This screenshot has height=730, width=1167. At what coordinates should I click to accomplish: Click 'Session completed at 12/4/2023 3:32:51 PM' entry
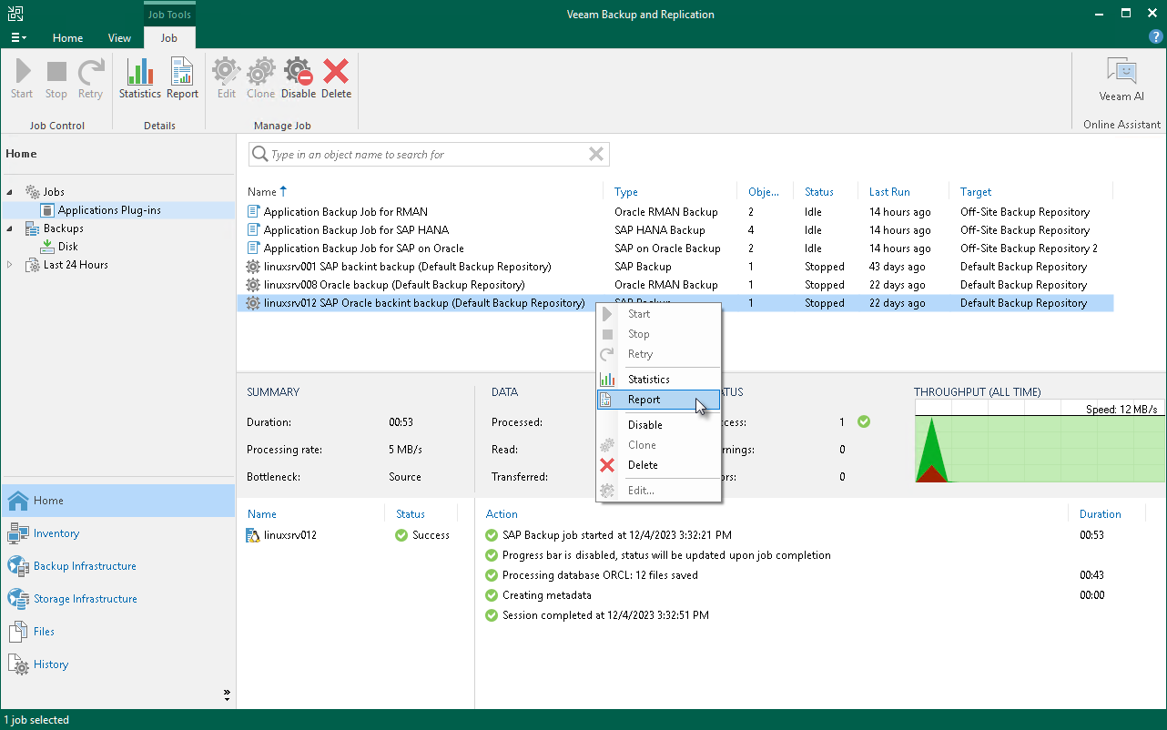point(605,615)
